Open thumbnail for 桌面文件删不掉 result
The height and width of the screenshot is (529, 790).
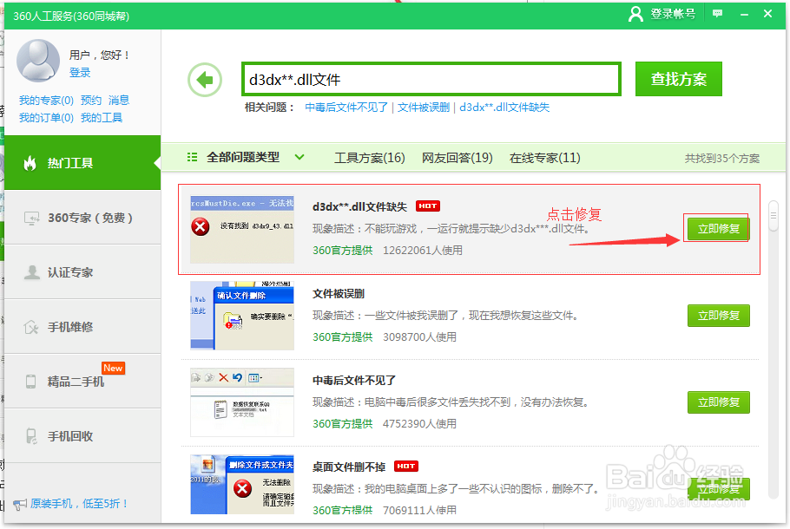pos(242,484)
